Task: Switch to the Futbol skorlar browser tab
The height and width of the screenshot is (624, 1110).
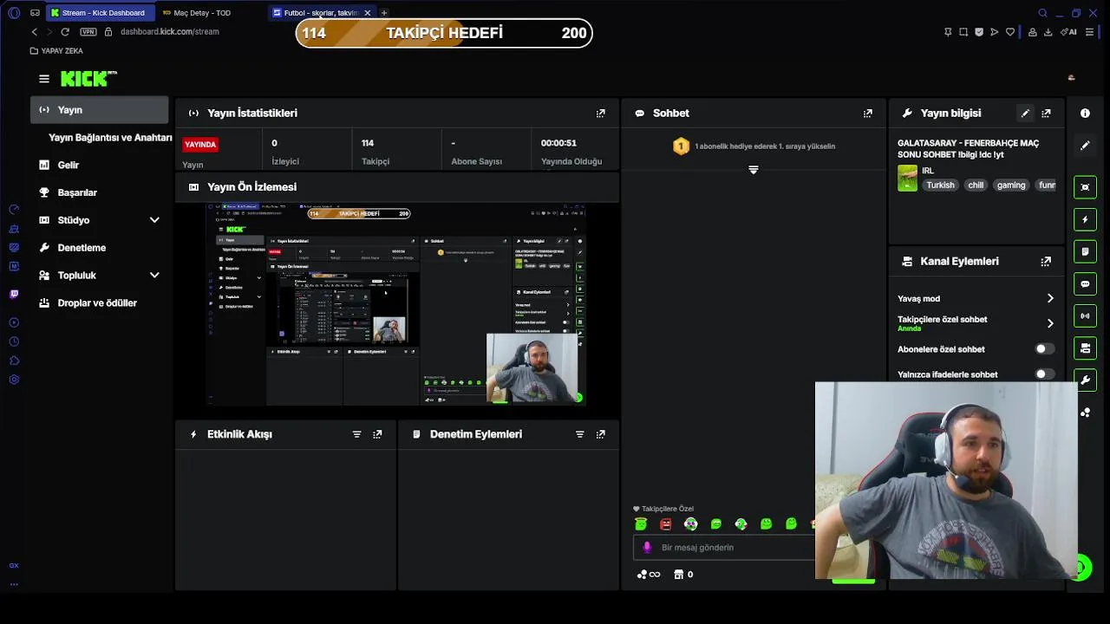Action: point(317,13)
